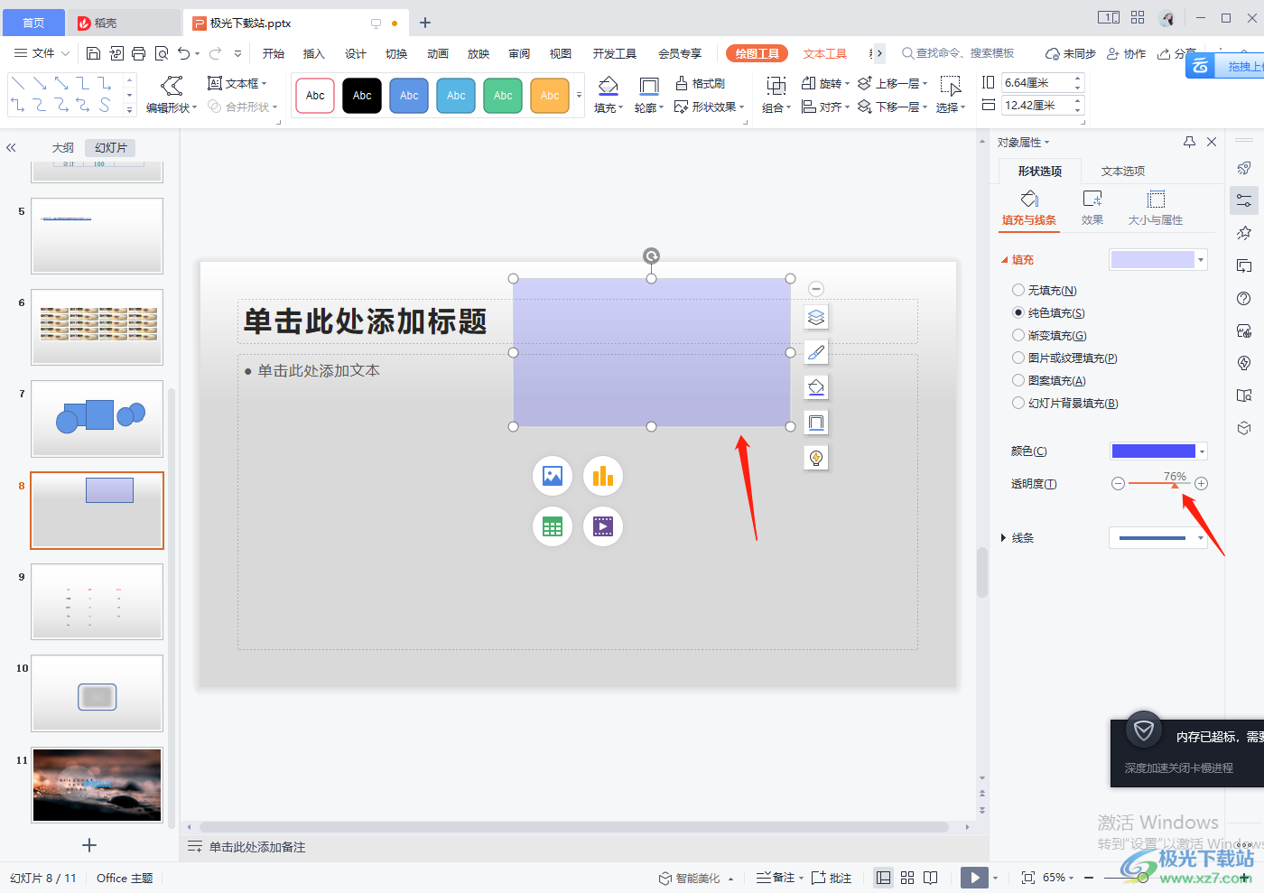Click the outline floating icon beside the shape
This screenshot has height=893, width=1264.
pos(816,423)
